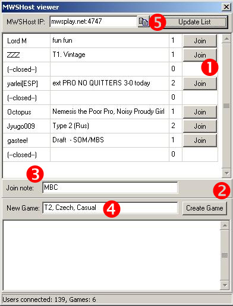Click the 'fun fun' game description
The image size is (233, 306).
click(62, 40)
